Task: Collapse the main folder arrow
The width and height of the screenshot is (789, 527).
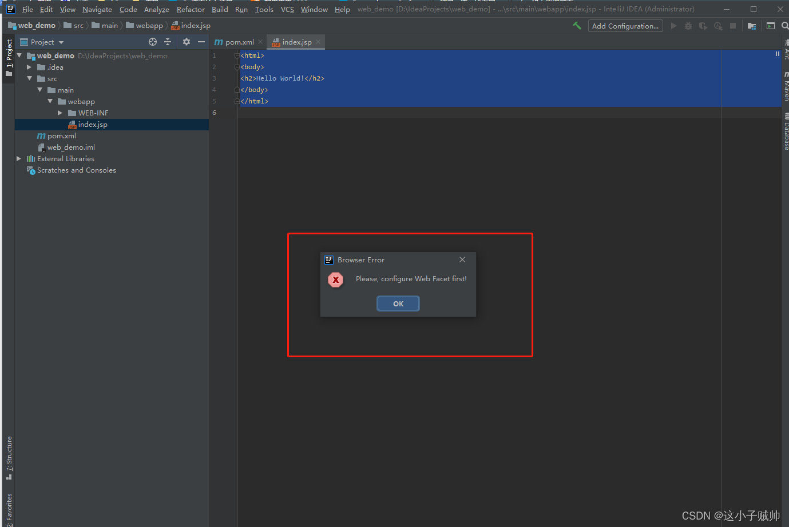Action: pos(39,90)
